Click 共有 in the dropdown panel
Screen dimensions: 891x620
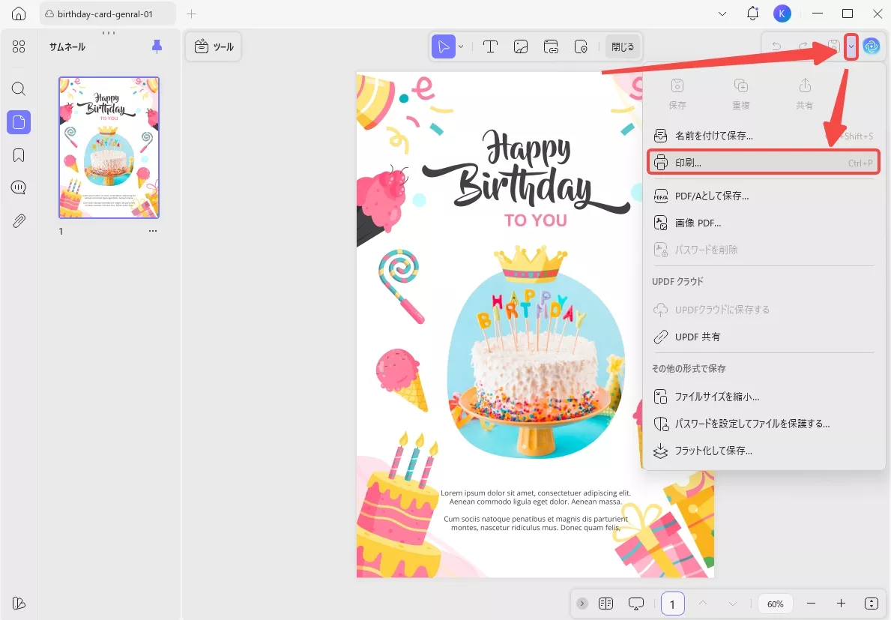click(x=805, y=94)
